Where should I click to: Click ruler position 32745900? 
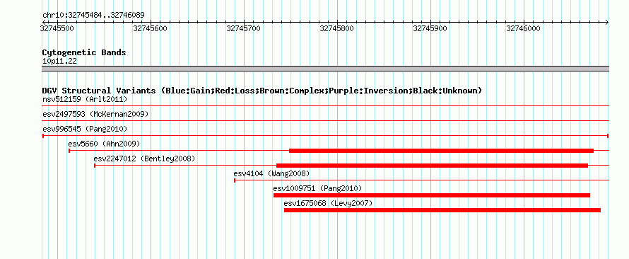(430, 28)
